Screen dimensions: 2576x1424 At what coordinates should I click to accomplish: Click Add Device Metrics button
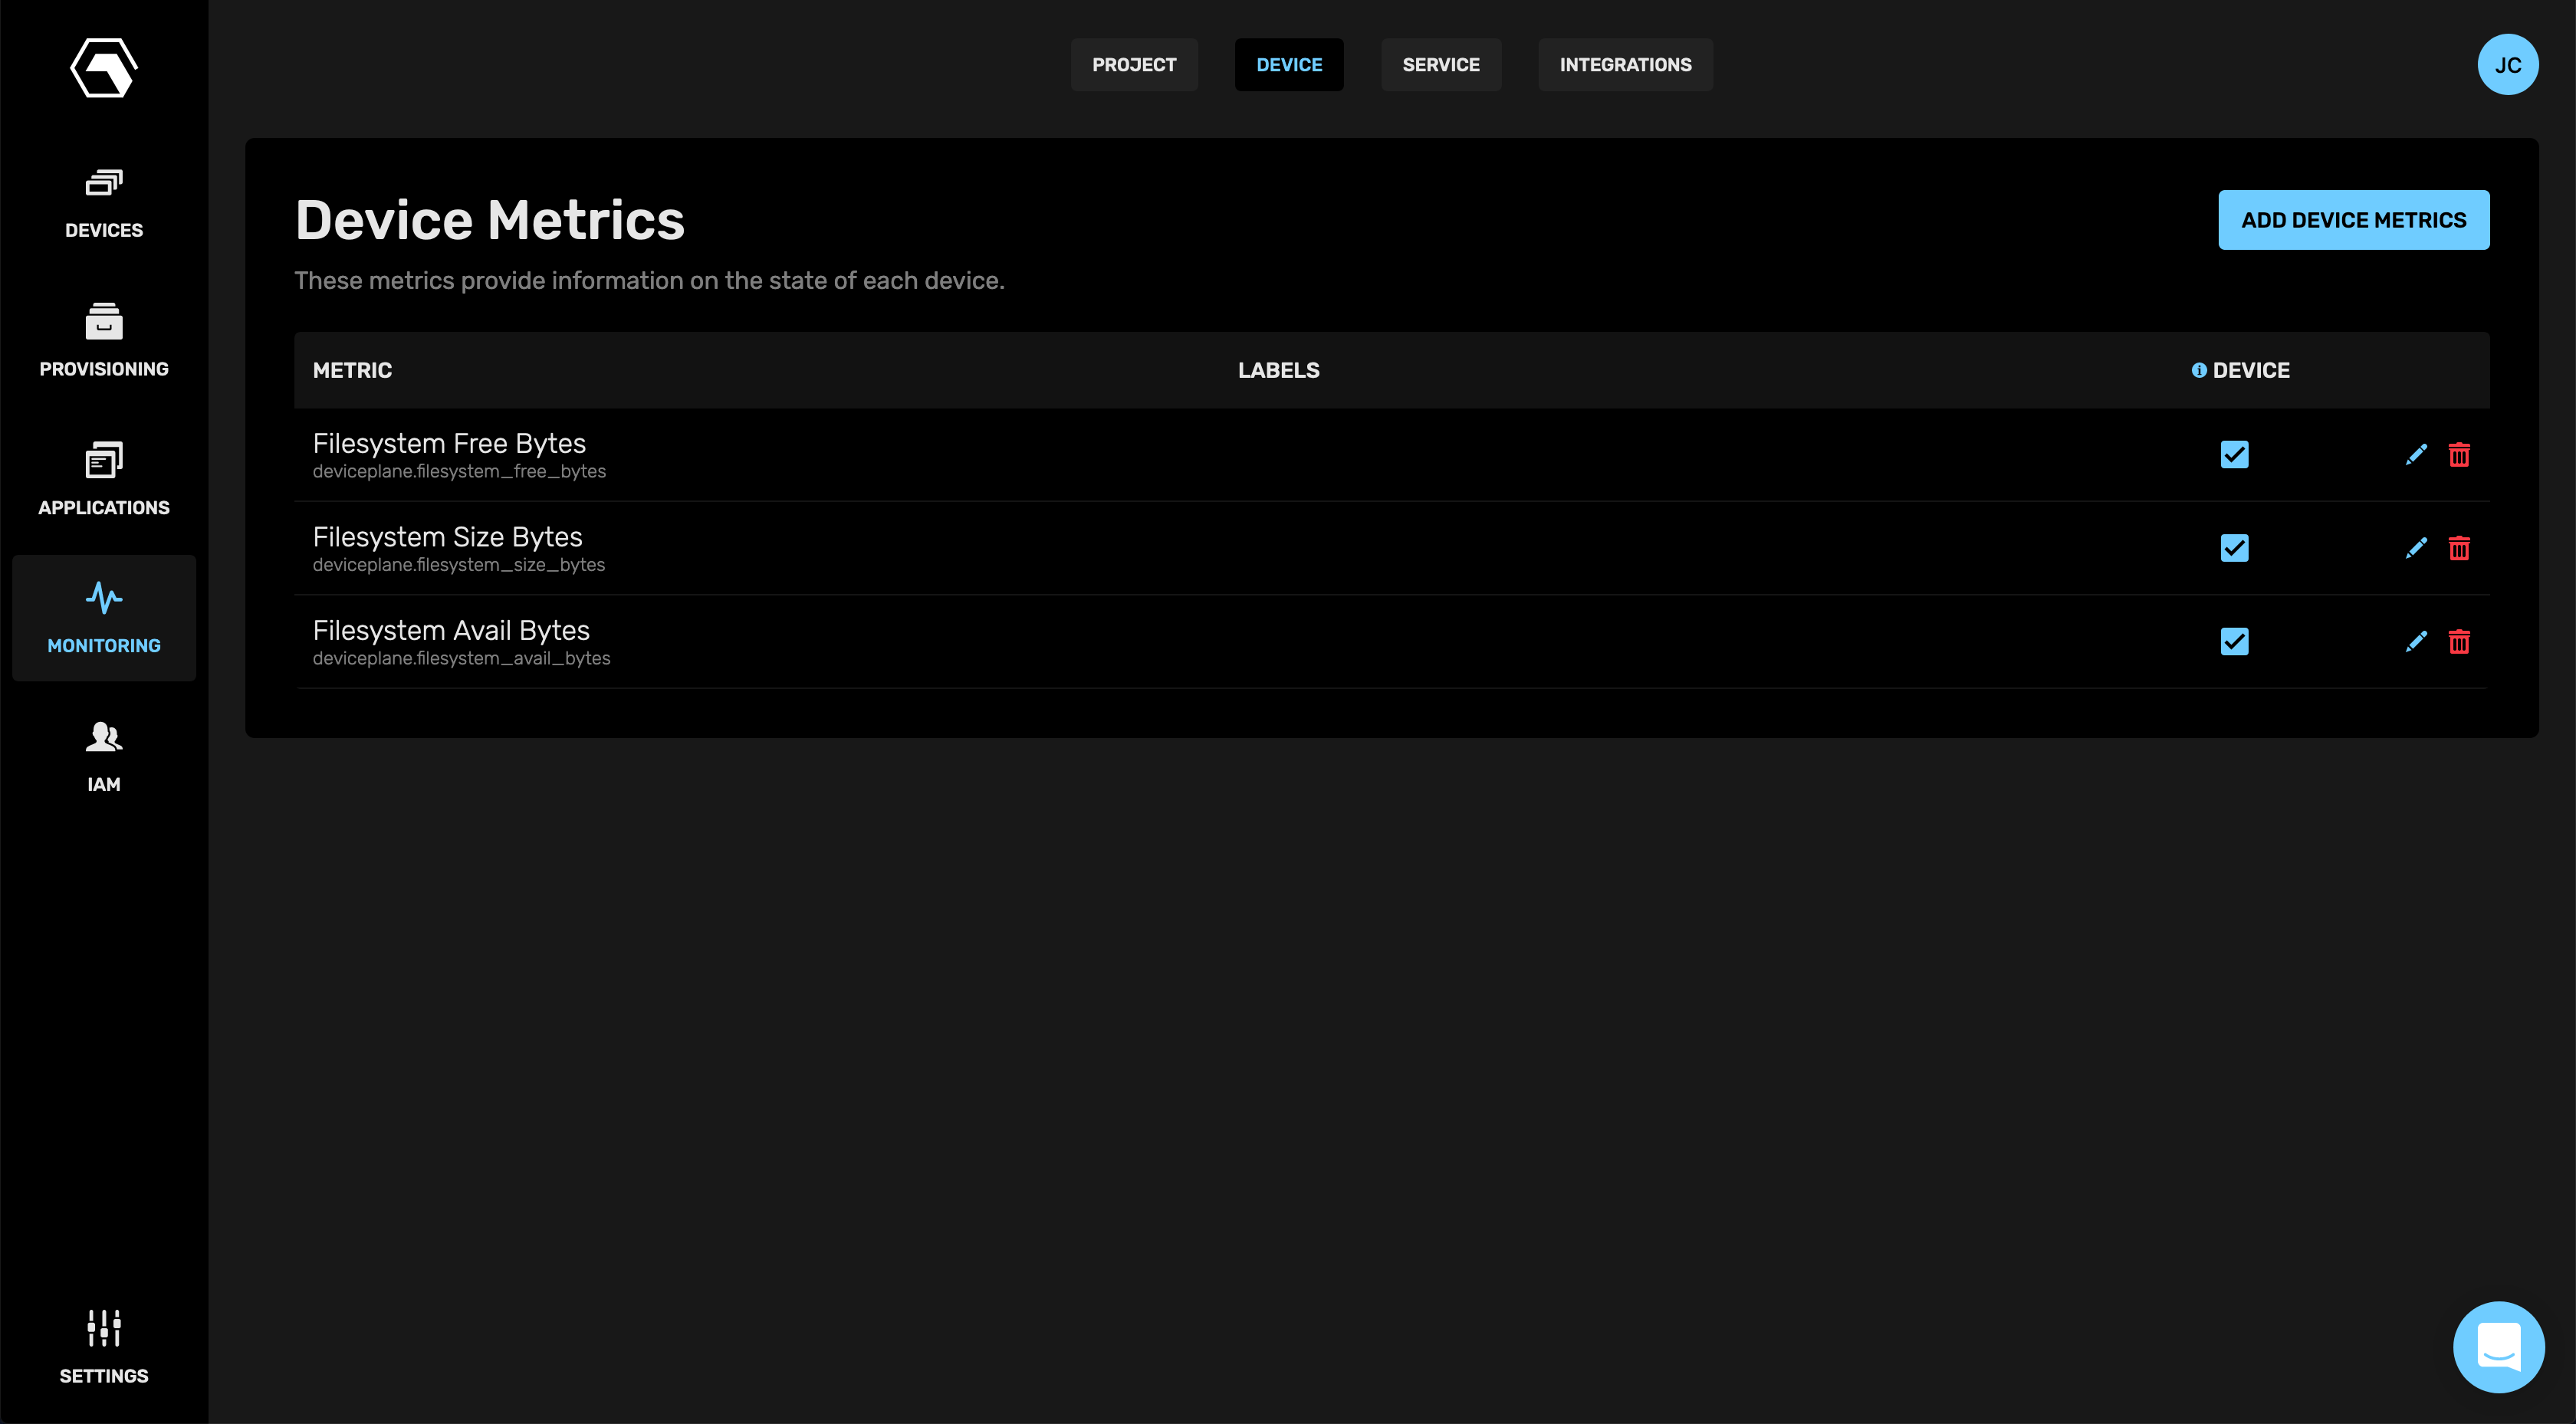[2353, 220]
